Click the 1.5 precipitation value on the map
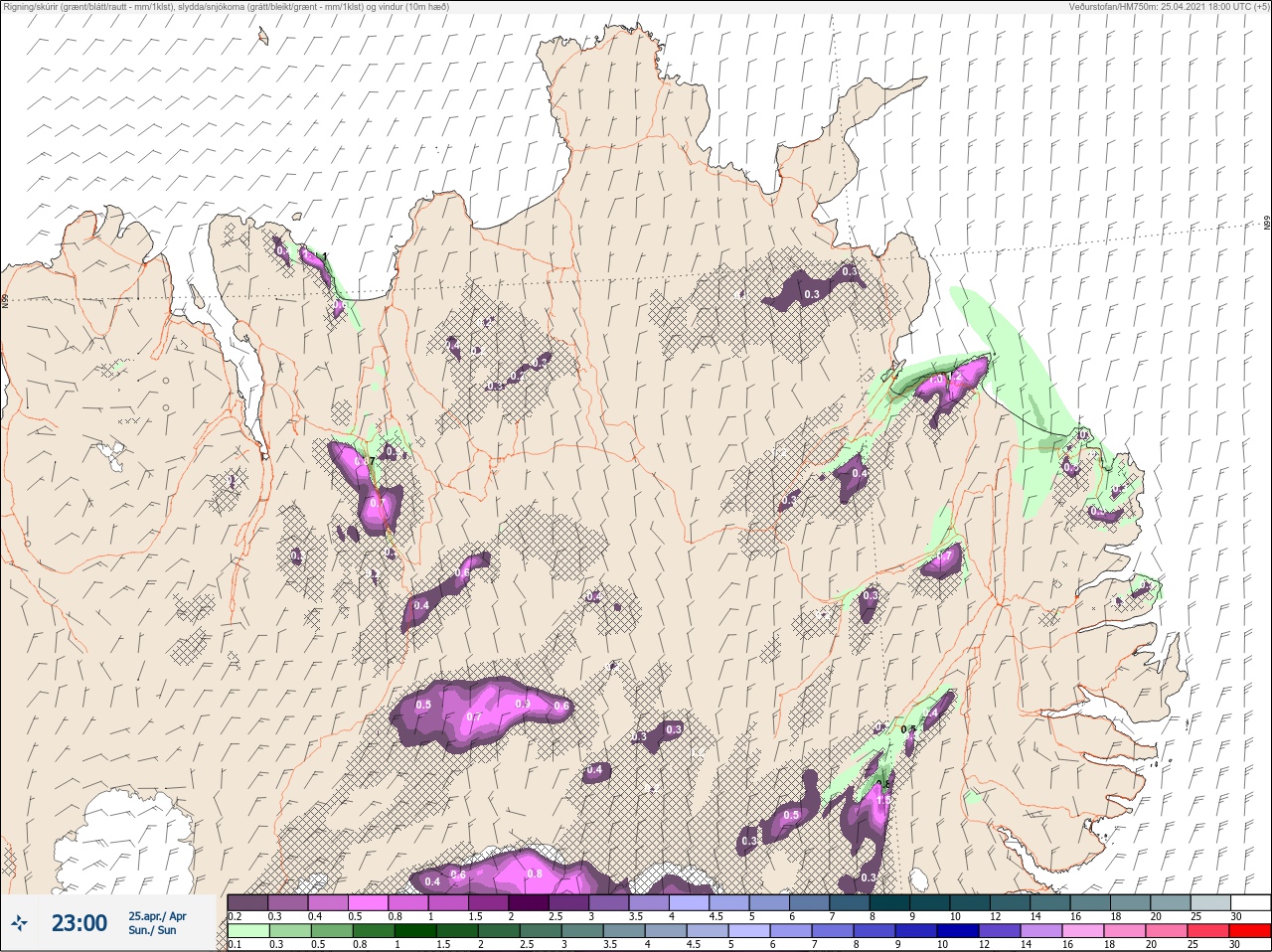 pyautogui.click(x=883, y=800)
